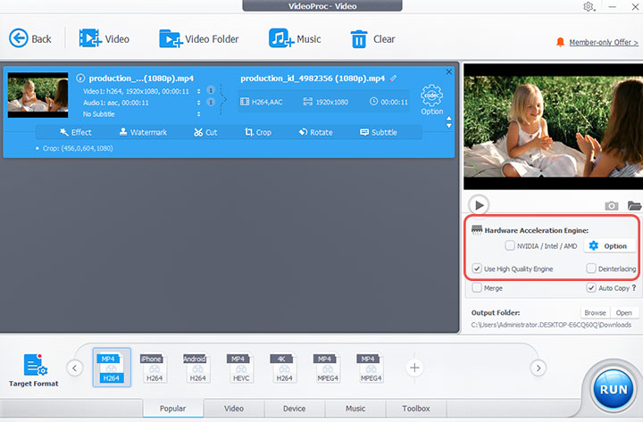
Task: Take a snapshot with camera icon
Action: pos(612,205)
